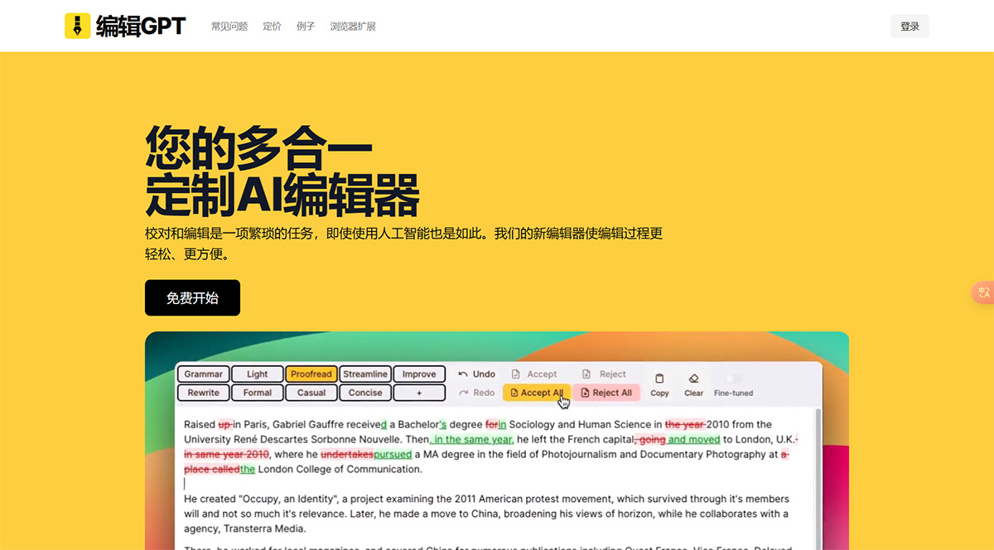The height and width of the screenshot is (550, 994).
Task: Click the single Accept icon
Action: 516,374
